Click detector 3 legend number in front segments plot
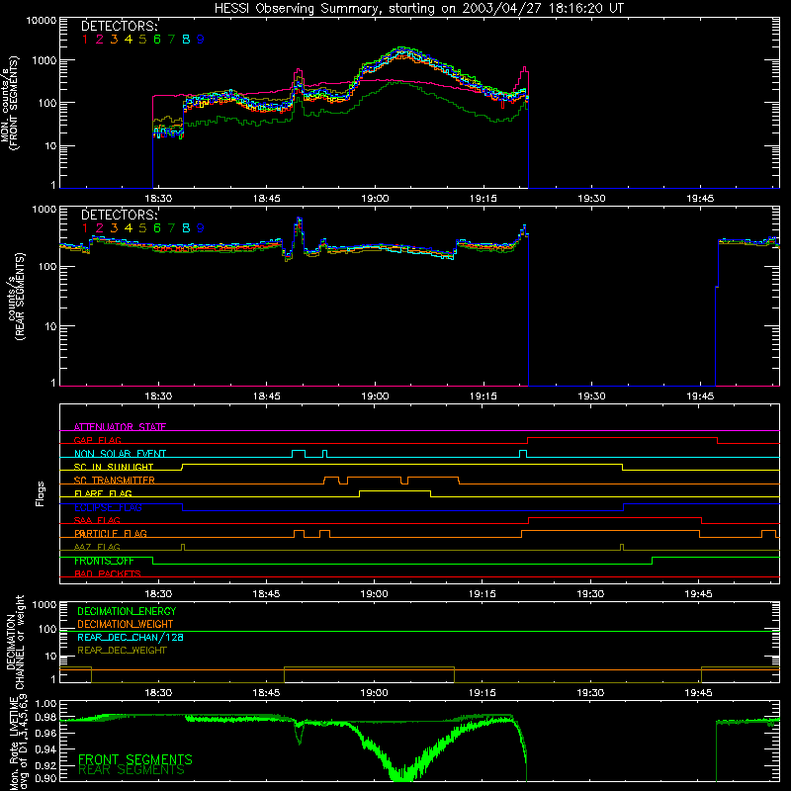 [x=114, y=40]
